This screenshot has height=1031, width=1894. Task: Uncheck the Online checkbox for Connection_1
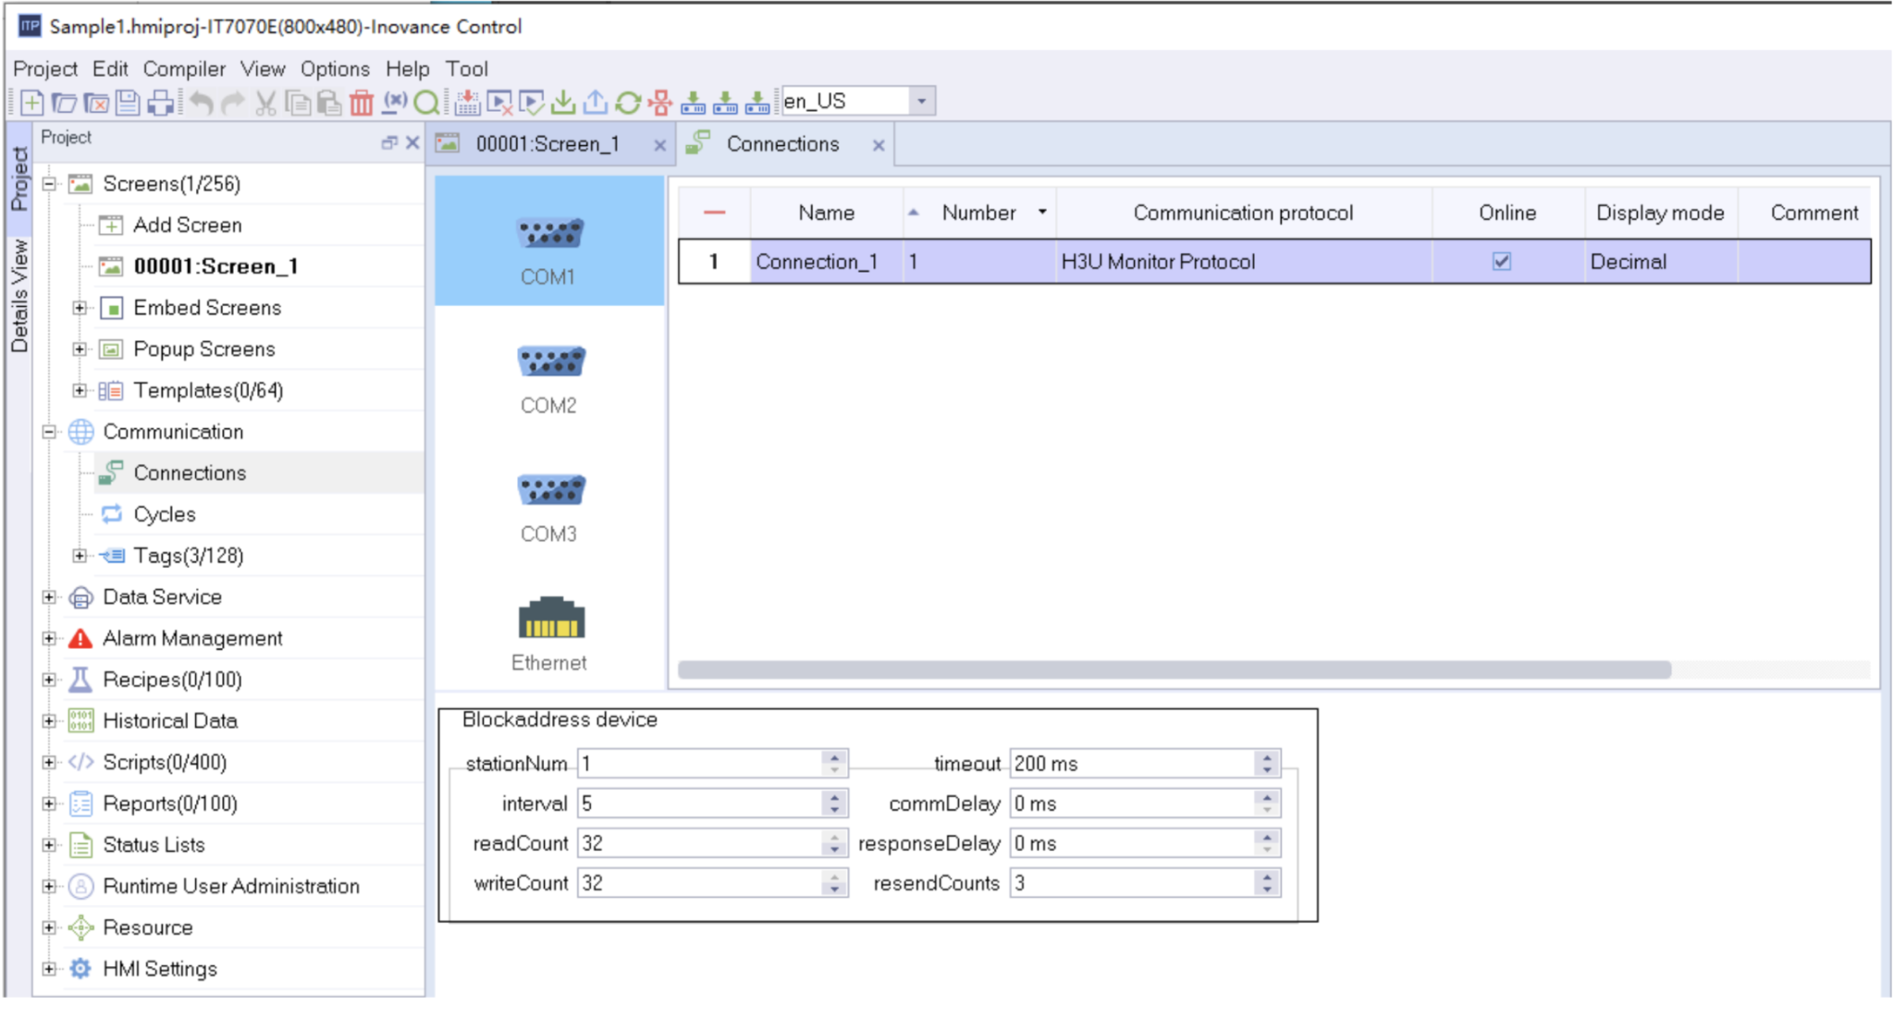[x=1502, y=262]
